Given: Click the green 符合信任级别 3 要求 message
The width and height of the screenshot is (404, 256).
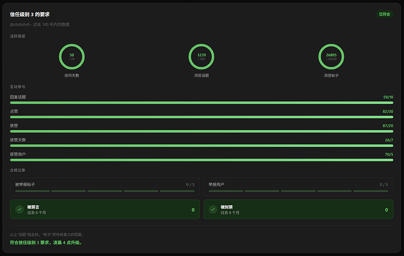Looking at the screenshot, I should (46, 243).
